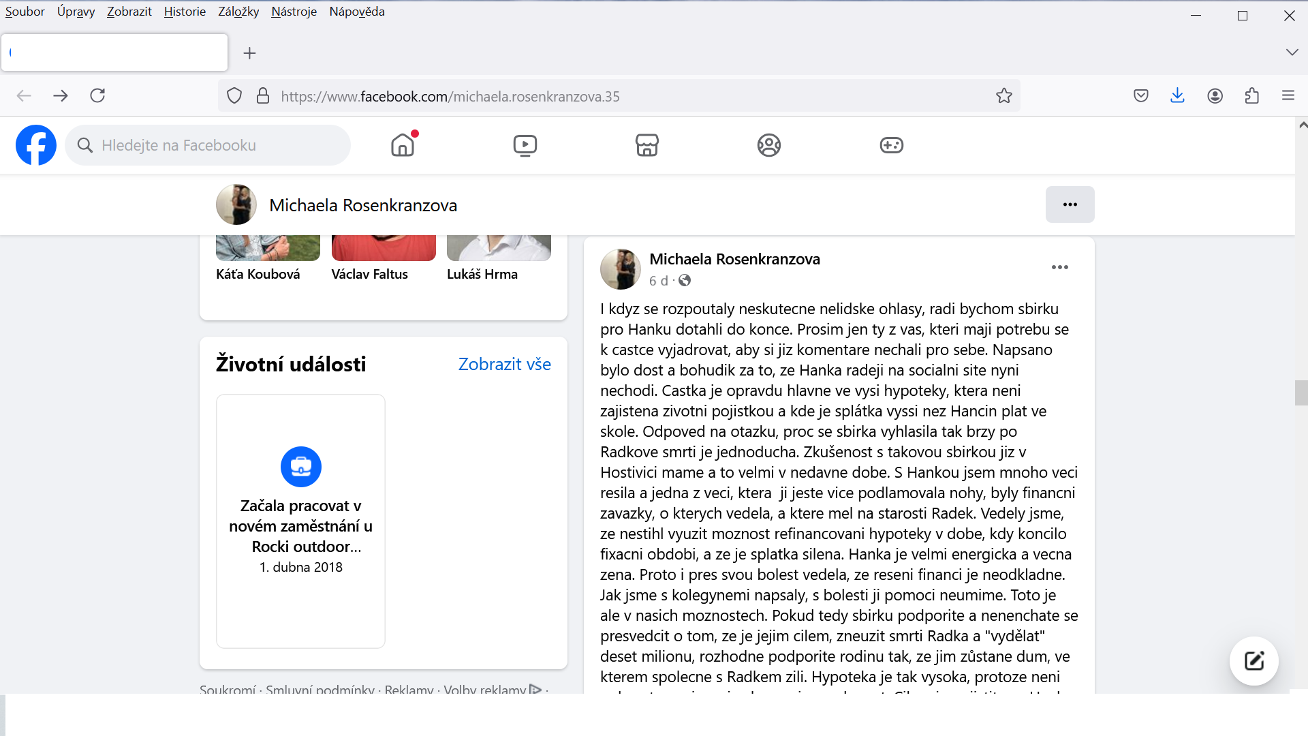Viewport: 1308px width, 736px height.
Task: Reload the page with refresh icon
Action: pyautogui.click(x=97, y=96)
